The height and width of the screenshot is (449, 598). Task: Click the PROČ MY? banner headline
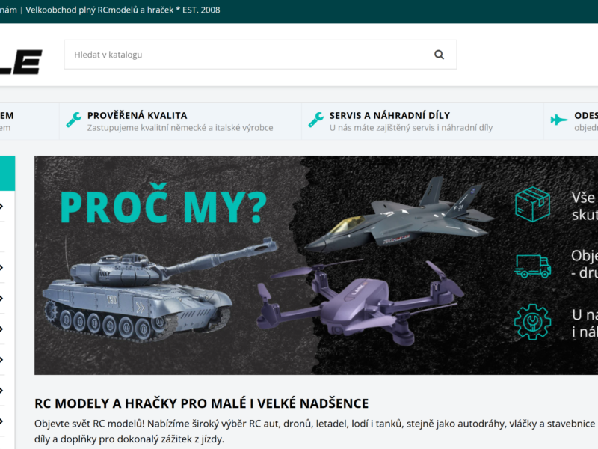coord(164,204)
